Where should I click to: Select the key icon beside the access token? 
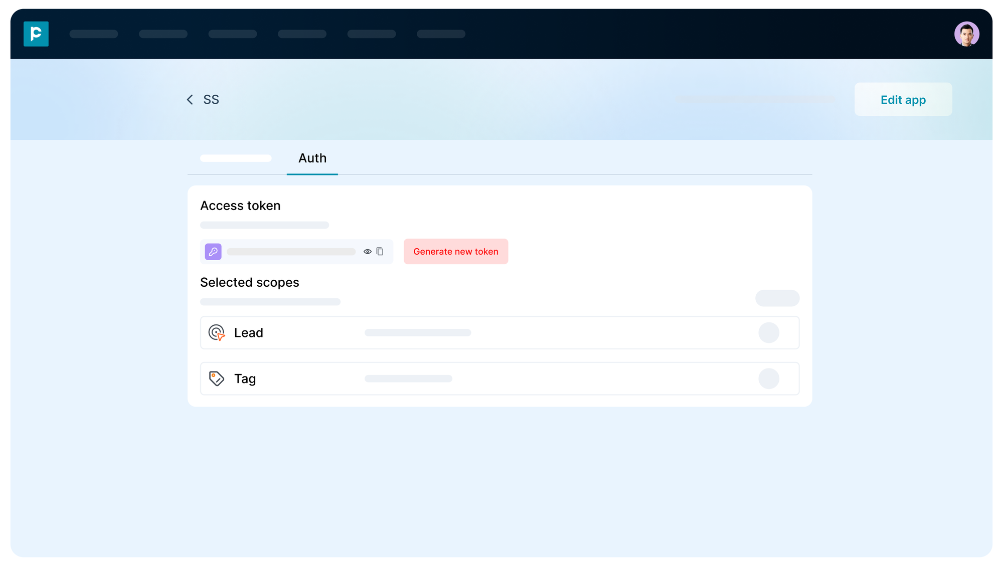[x=213, y=251]
